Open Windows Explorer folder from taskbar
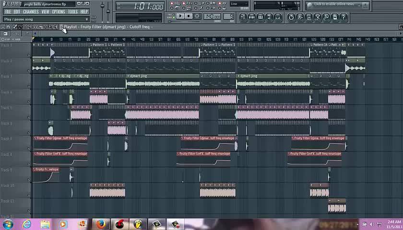Image resolution: width=403 pixels, height=230 pixels. click(45, 224)
